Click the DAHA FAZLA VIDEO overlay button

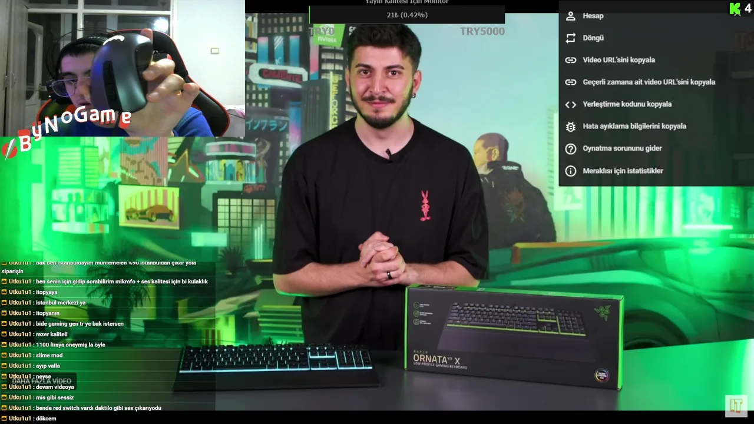42,381
